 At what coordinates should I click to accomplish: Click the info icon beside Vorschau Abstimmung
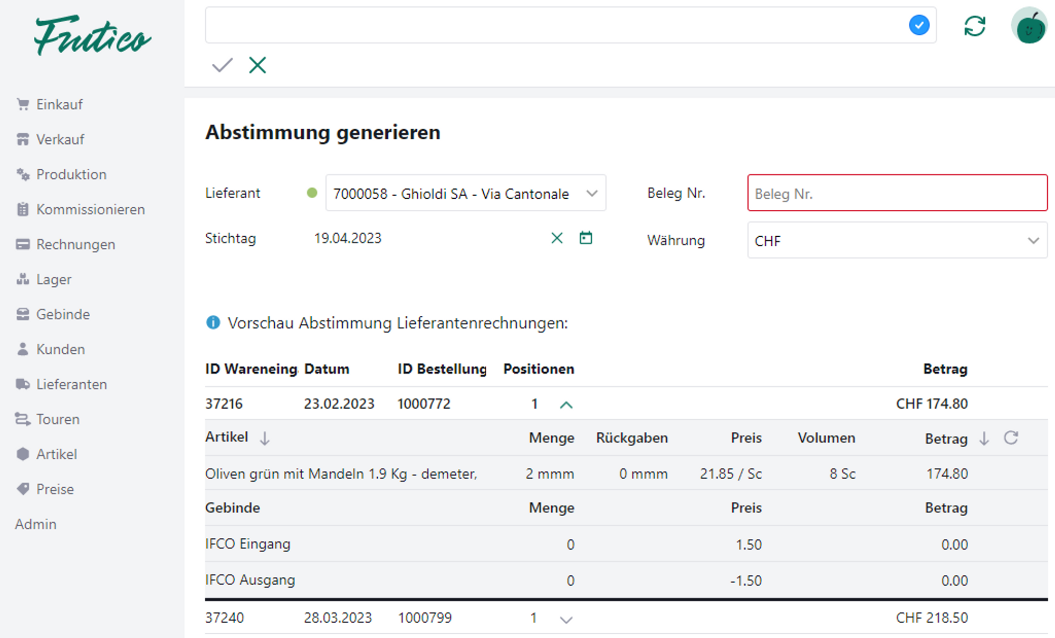[x=213, y=322]
